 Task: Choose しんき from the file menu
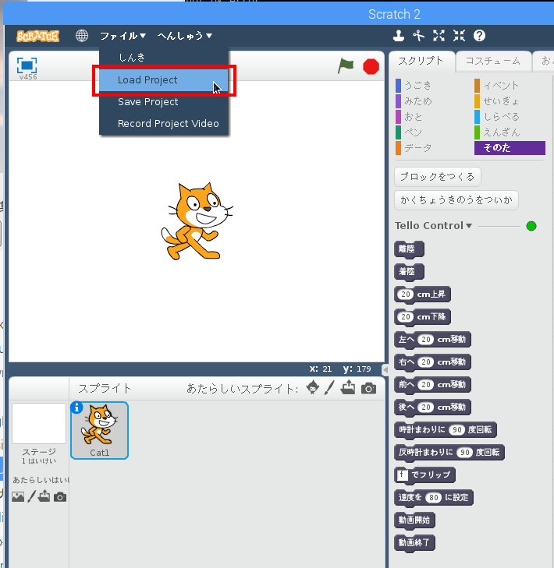(164, 57)
